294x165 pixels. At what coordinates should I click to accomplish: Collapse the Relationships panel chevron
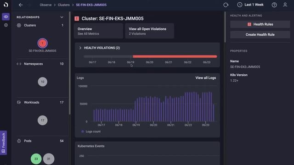(62, 17)
